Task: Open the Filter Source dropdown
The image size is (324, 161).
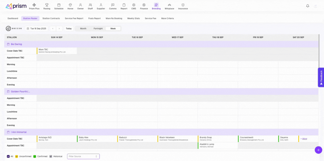Action: coord(83,156)
